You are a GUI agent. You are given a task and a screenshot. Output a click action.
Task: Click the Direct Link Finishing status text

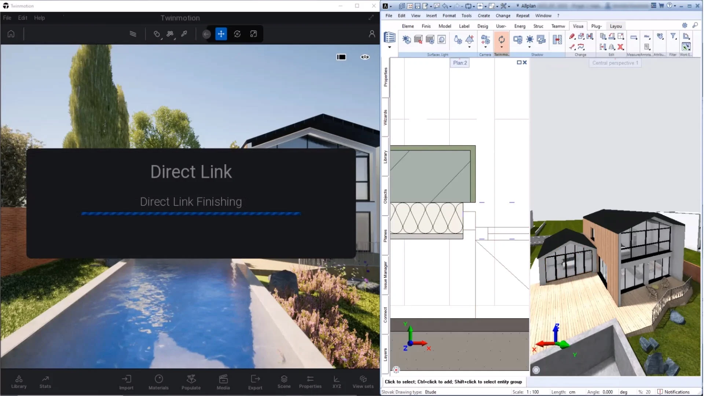(x=191, y=202)
